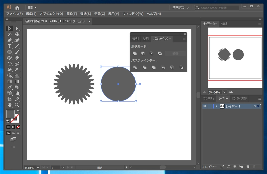Open the 初期設定 workspace dropdown
267x174 pixels.
(x=180, y=8)
